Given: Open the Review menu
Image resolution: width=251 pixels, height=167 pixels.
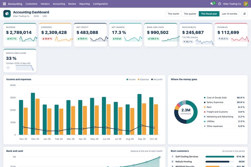Looking at the screenshot, I should click(72, 4).
